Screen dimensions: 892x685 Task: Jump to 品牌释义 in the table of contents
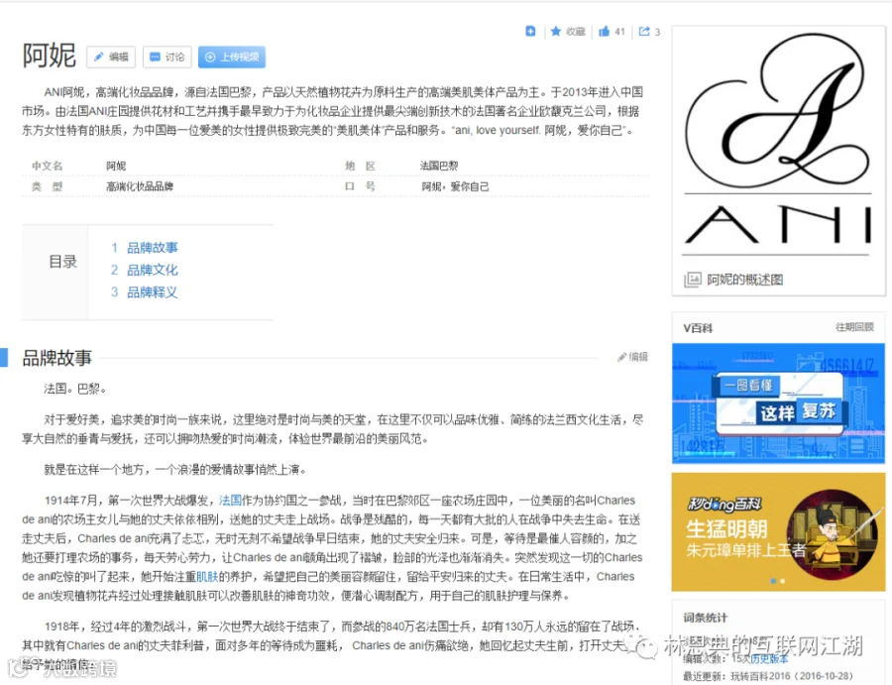click(152, 291)
